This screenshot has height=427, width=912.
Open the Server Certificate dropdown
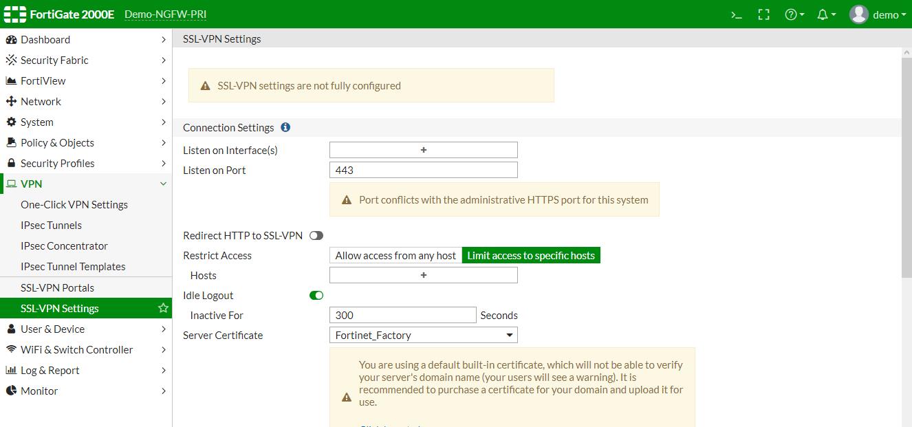(x=423, y=336)
